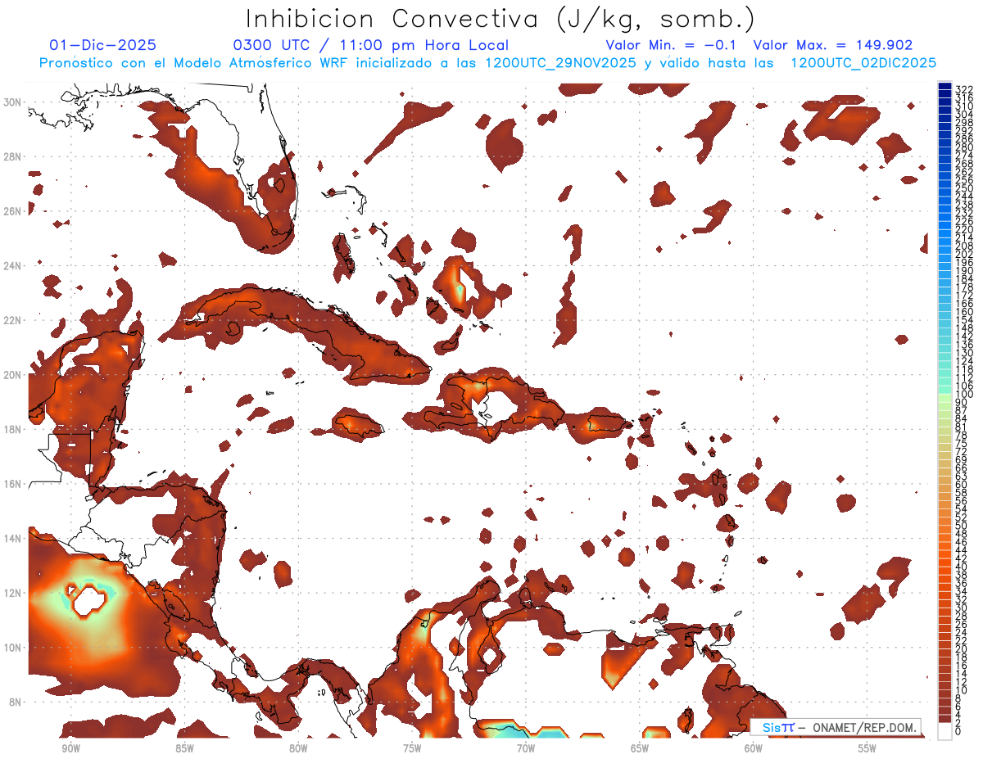Click the '24N' latitude label
Viewport: 983px width, 759px height.
pyautogui.click(x=14, y=265)
